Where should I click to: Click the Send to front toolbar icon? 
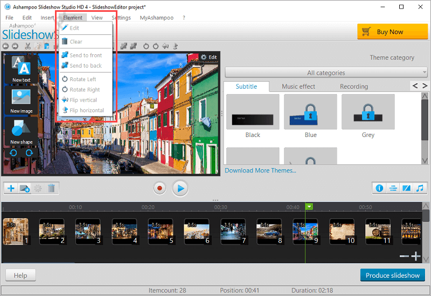(124, 46)
